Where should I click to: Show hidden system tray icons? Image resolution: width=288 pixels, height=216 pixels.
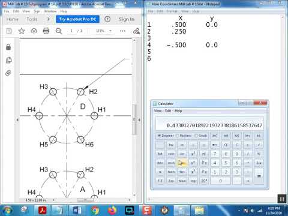(x=239, y=211)
